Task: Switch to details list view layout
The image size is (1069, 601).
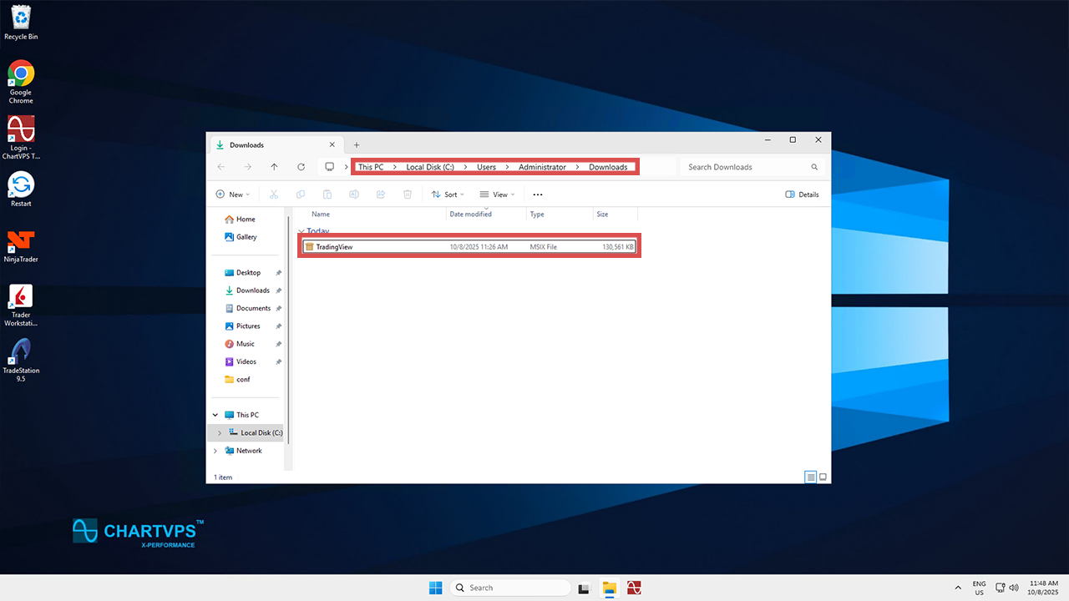Action: pyautogui.click(x=810, y=477)
